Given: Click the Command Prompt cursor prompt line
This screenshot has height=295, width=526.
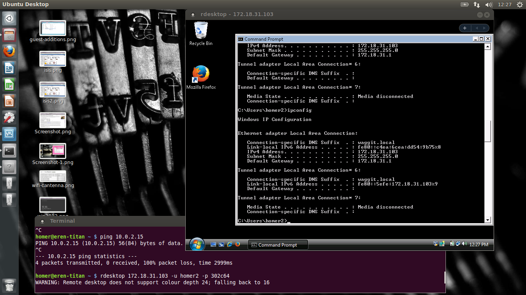Looking at the screenshot, I should point(264,221).
